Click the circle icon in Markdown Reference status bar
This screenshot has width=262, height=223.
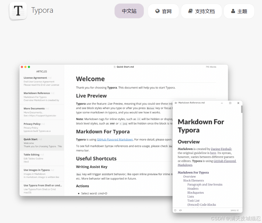pos(175,210)
